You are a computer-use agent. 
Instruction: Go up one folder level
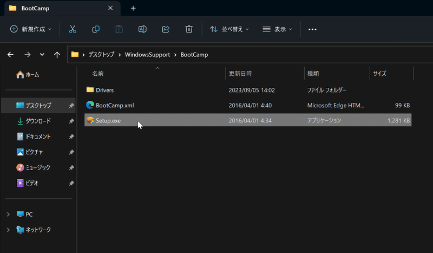pyautogui.click(x=57, y=55)
